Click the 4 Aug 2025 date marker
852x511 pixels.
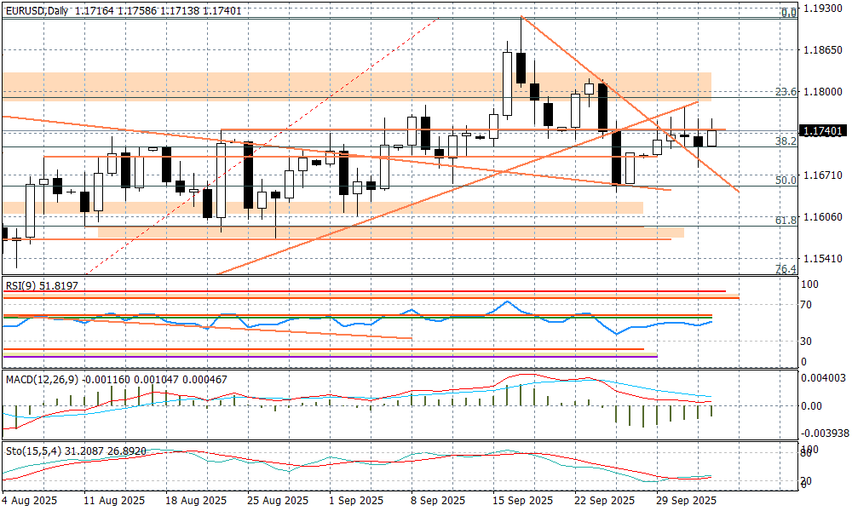31,500
